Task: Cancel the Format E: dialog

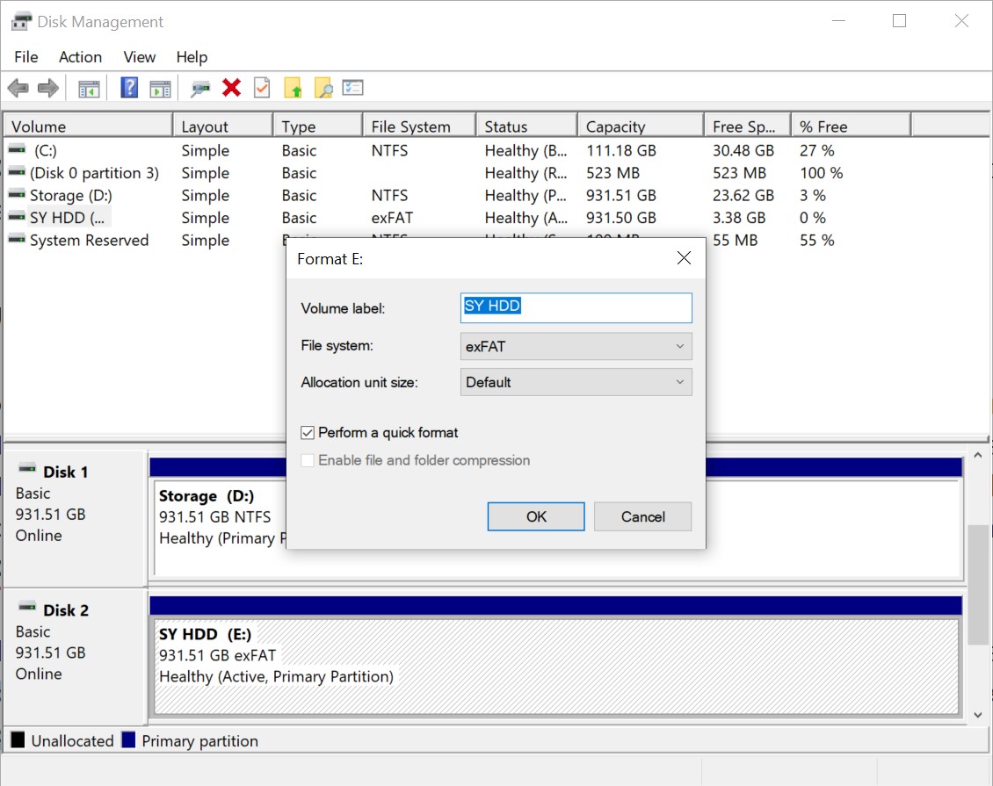Action: click(x=642, y=516)
